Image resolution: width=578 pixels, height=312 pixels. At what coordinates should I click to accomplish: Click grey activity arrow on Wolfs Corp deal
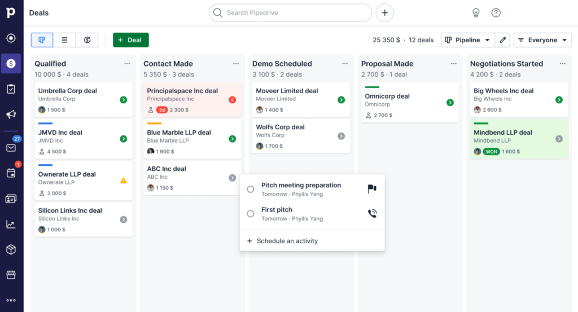[341, 136]
